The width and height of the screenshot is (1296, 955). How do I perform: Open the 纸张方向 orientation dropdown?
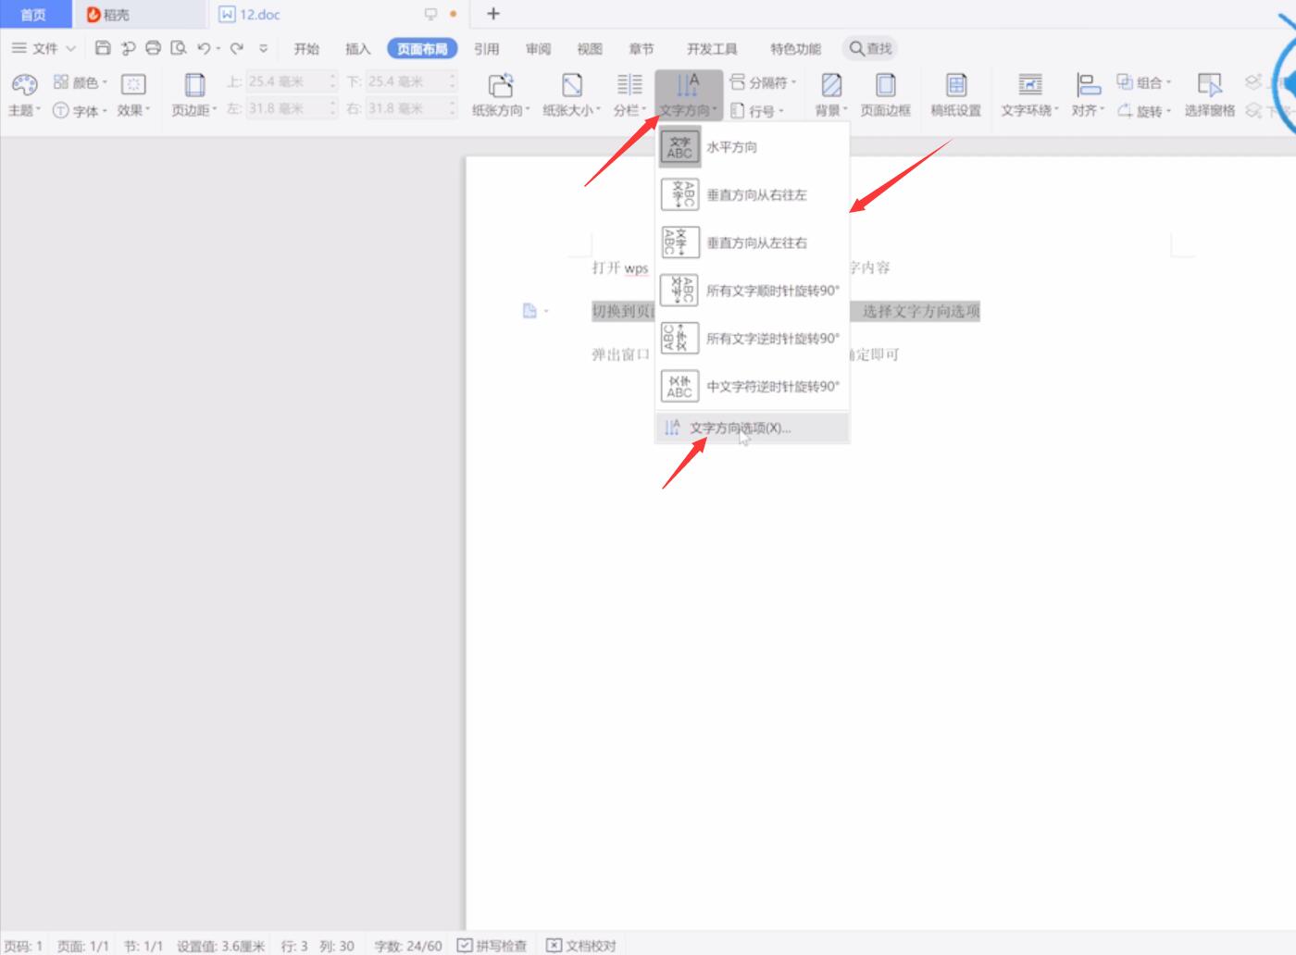click(501, 94)
